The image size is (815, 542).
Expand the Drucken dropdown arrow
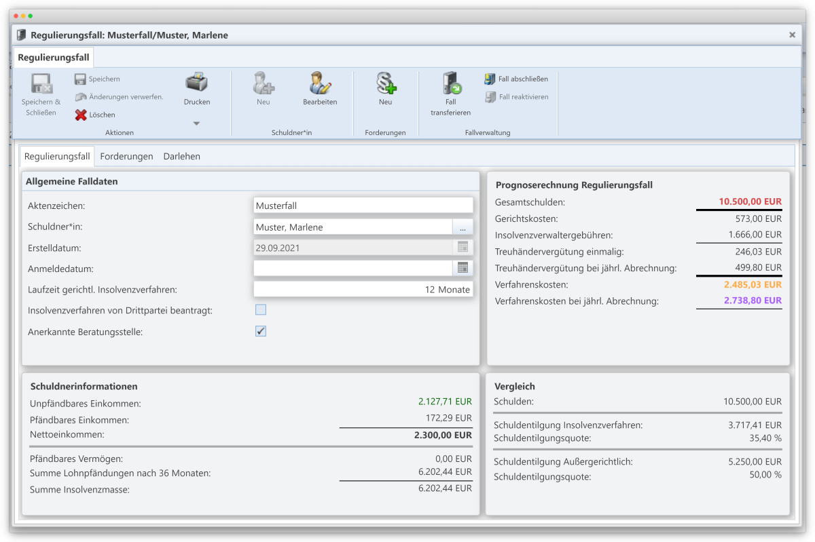point(196,123)
